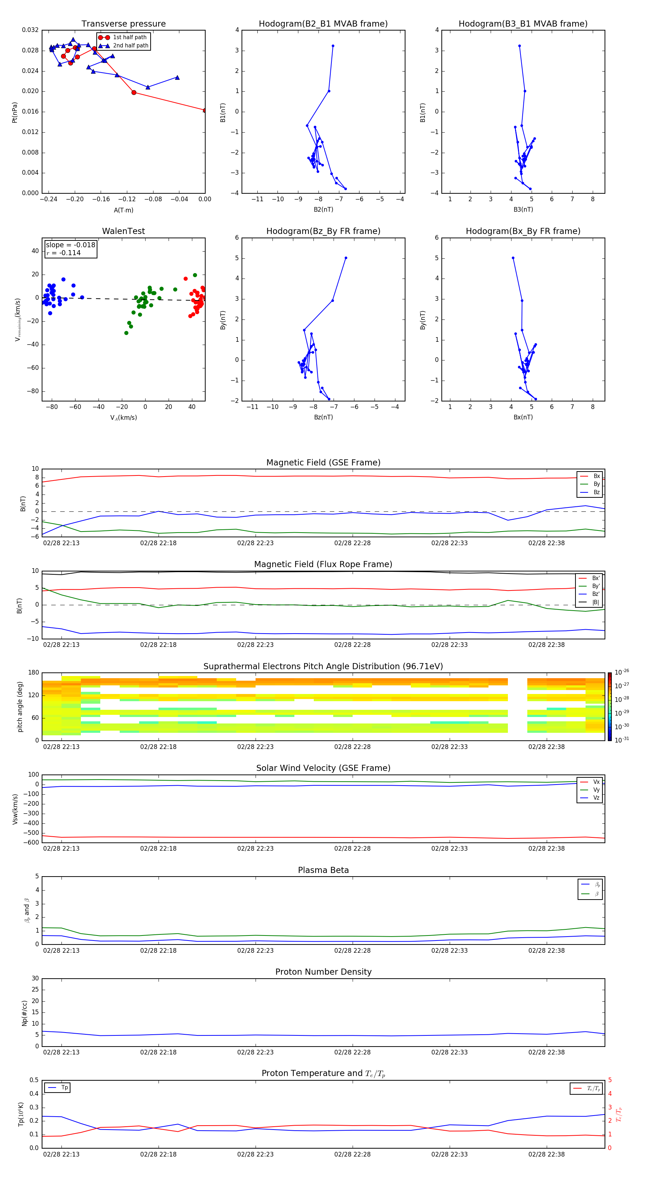Select the "A(T·m)" x-axis label

pyautogui.click(x=123, y=210)
